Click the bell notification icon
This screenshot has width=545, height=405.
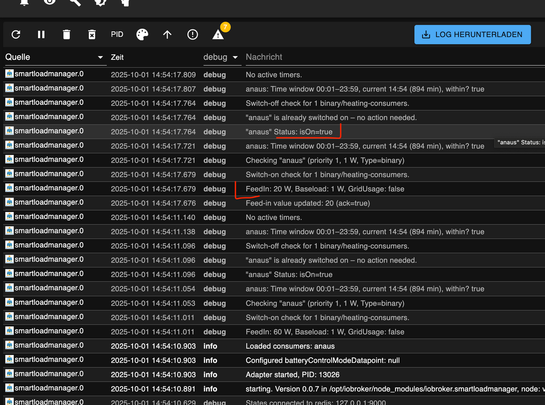(25, 2)
